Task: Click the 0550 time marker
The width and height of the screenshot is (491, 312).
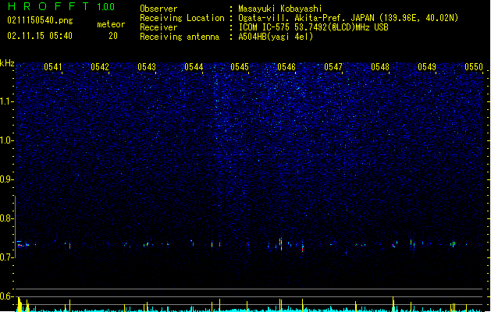Action: coord(474,66)
